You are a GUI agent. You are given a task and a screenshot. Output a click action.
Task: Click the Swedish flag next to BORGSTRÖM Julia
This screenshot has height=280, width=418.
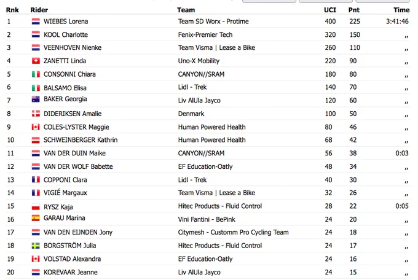click(x=36, y=246)
